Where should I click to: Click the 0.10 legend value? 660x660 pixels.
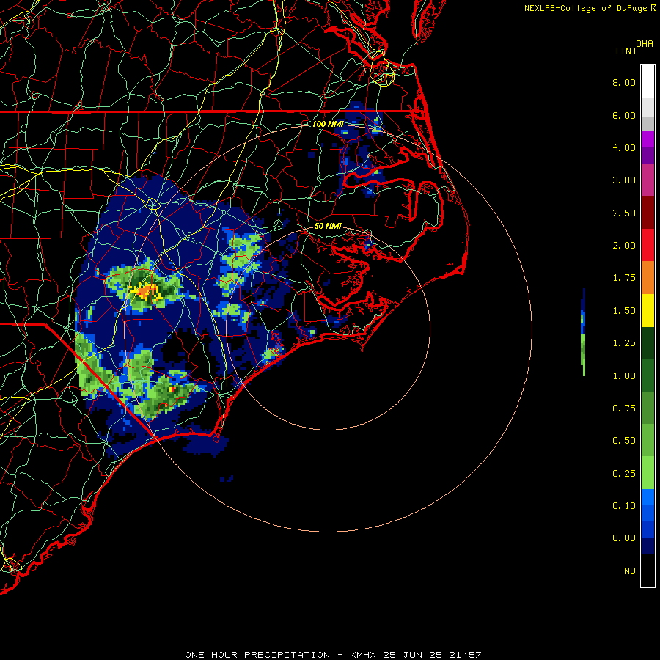pyautogui.click(x=624, y=506)
